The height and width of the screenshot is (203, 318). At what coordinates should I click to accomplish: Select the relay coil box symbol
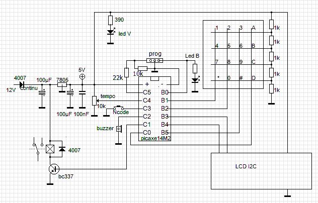(50, 149)
